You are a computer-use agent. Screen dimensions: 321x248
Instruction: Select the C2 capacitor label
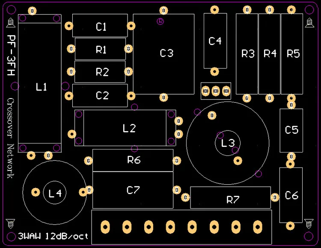pyautogui.click(x=102, y=96)
